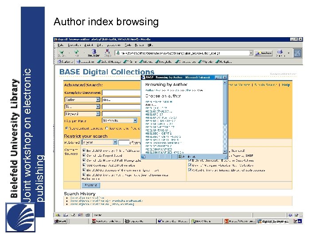Open the Datei menu

tap(60, 45)
